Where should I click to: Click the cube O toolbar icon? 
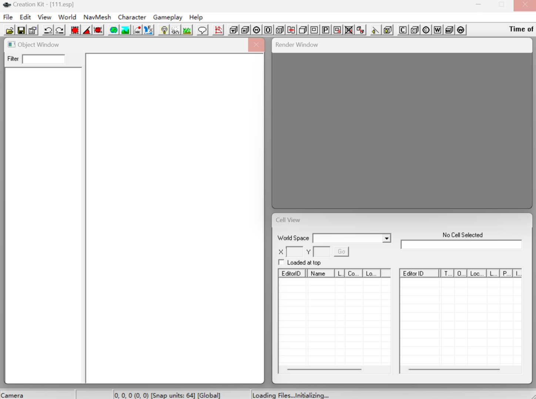[280, 30]
